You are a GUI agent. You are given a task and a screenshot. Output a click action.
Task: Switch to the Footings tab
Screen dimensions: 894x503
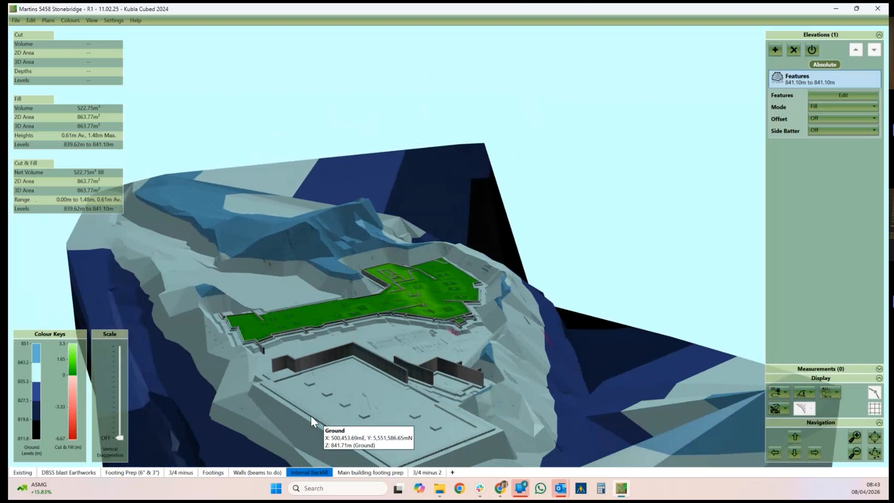(213, 473)
